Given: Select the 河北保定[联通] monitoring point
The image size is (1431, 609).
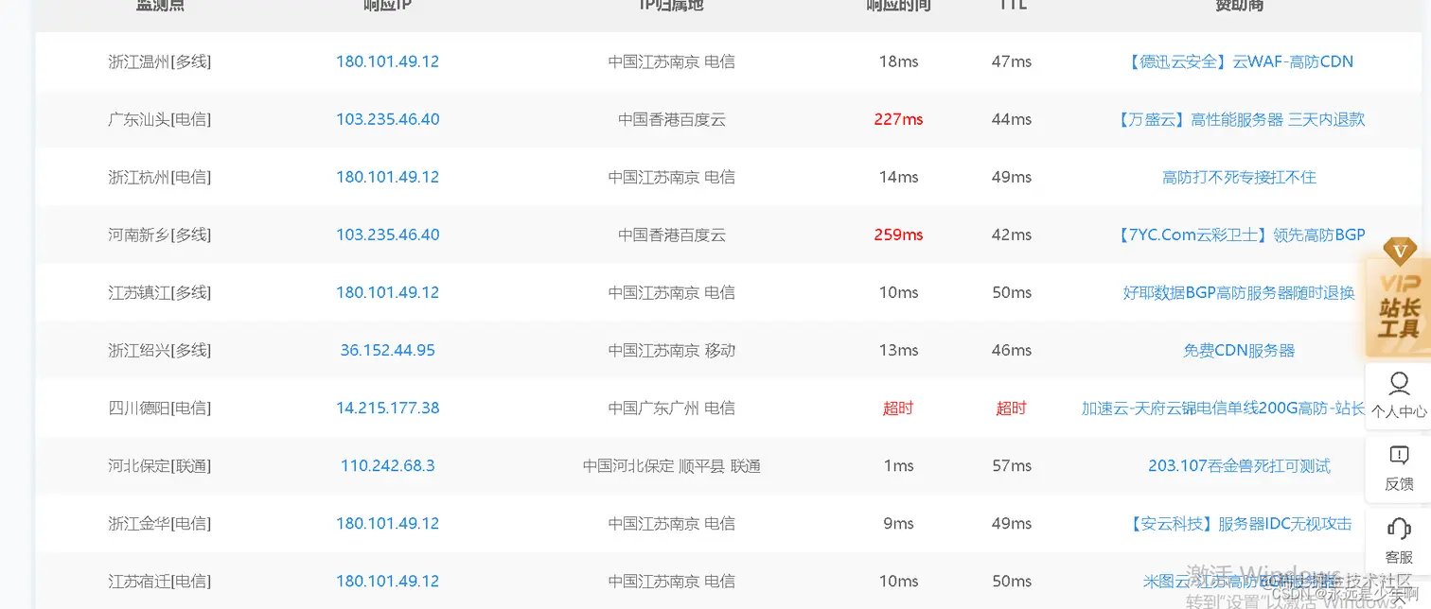Looking at the screenshot, I should click(x=159, y=465).
